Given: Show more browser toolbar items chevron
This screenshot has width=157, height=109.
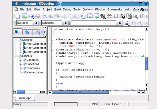Looking at the screenshot, I should point(147,23).
